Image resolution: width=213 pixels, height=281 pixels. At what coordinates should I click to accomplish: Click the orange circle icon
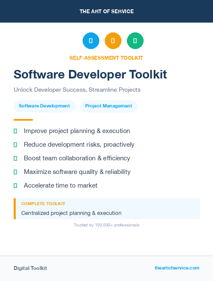coord(113,41)
